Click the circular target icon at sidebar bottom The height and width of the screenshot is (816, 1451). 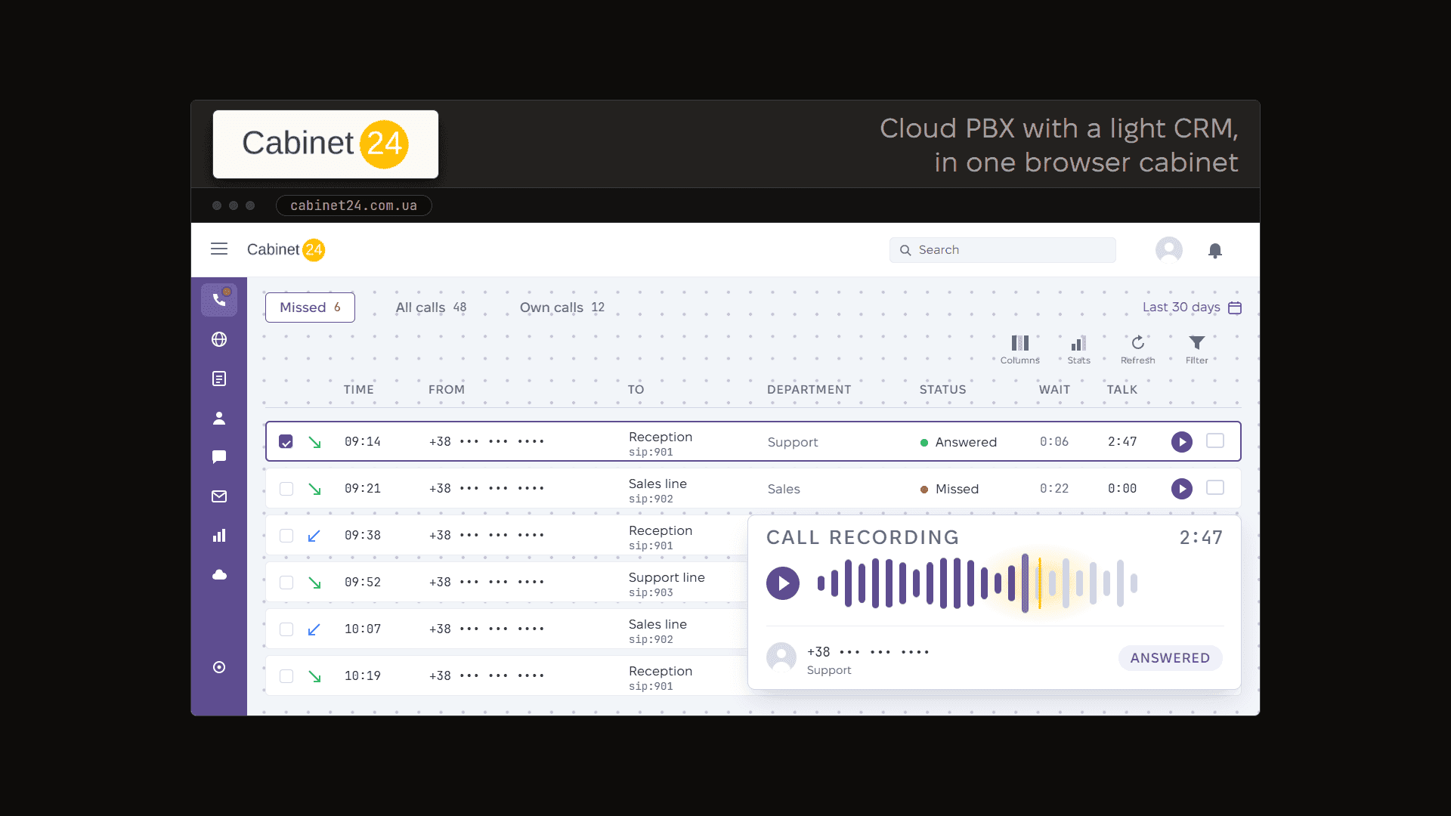click(x=219, y=667)
